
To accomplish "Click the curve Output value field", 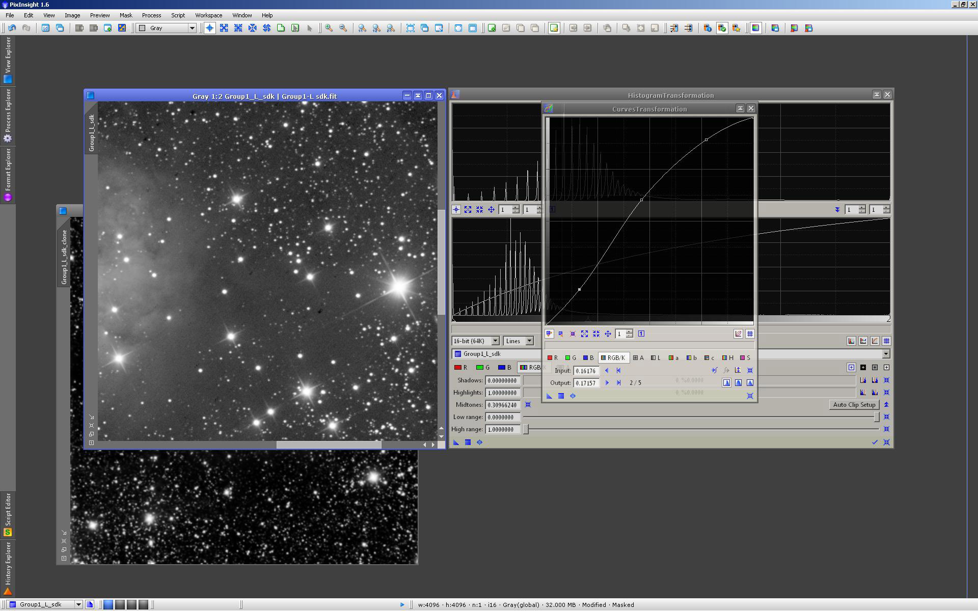I will 586,383.
